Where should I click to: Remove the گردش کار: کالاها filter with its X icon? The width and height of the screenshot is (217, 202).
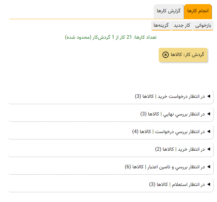[166, 55]
